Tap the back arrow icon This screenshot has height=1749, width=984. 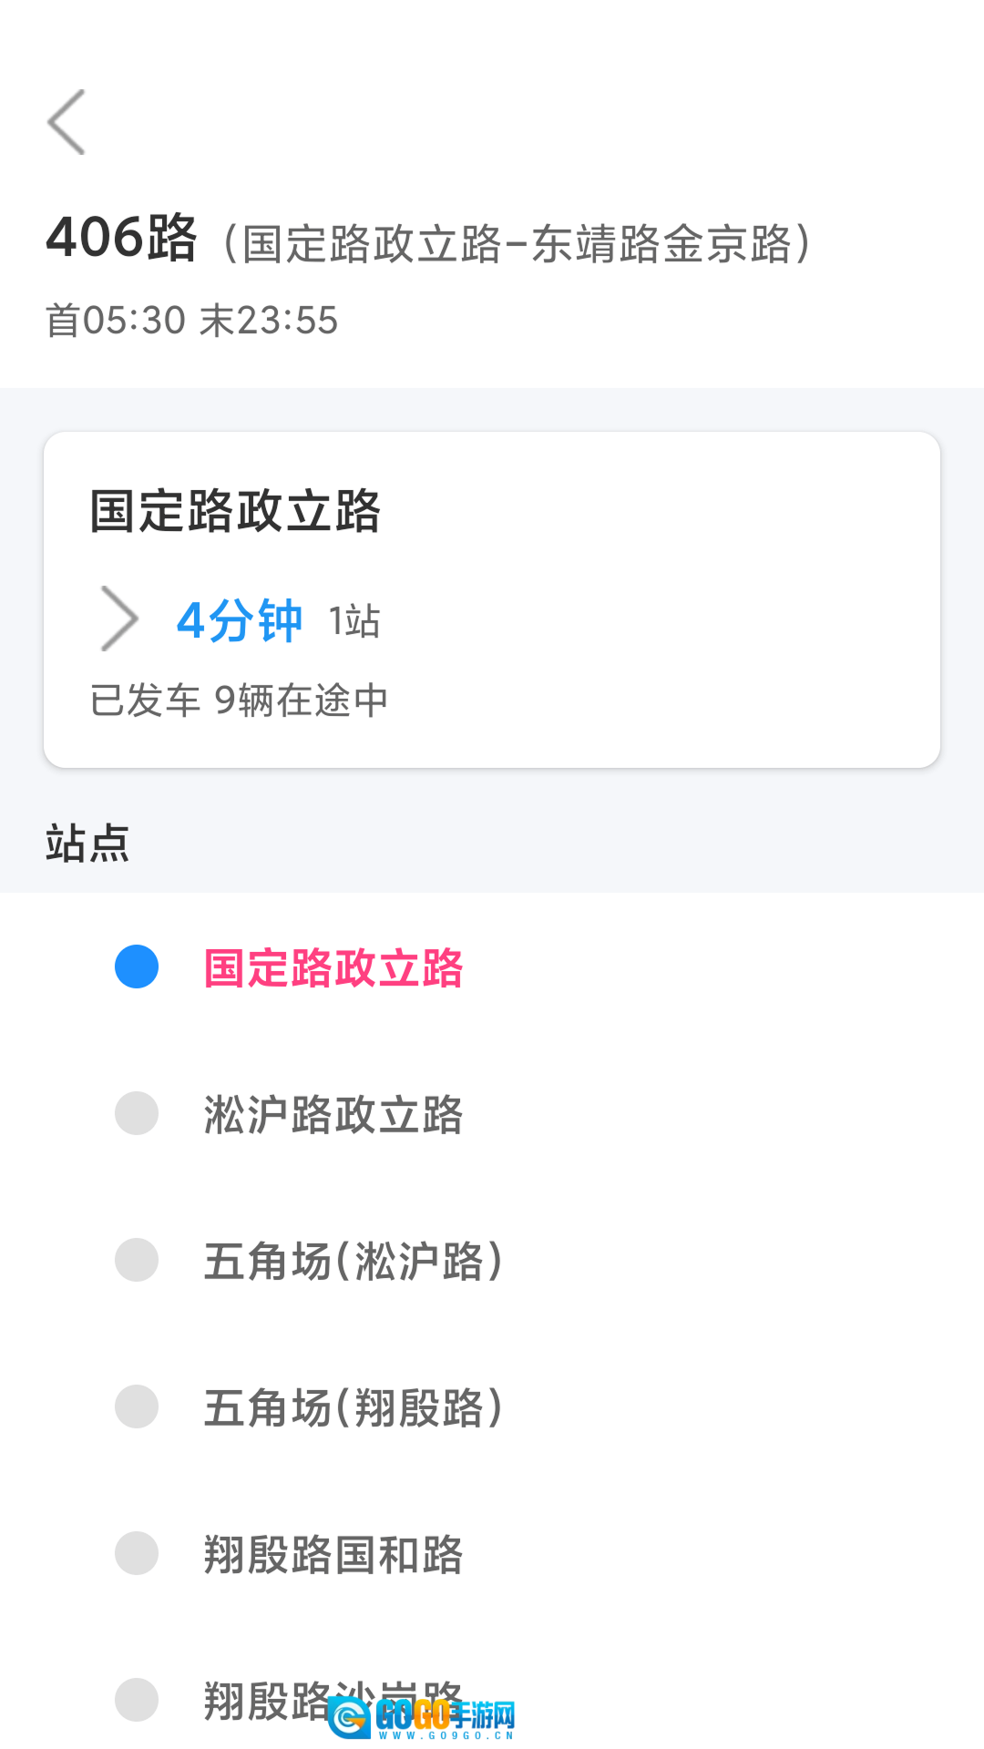[x=67, y=122]
